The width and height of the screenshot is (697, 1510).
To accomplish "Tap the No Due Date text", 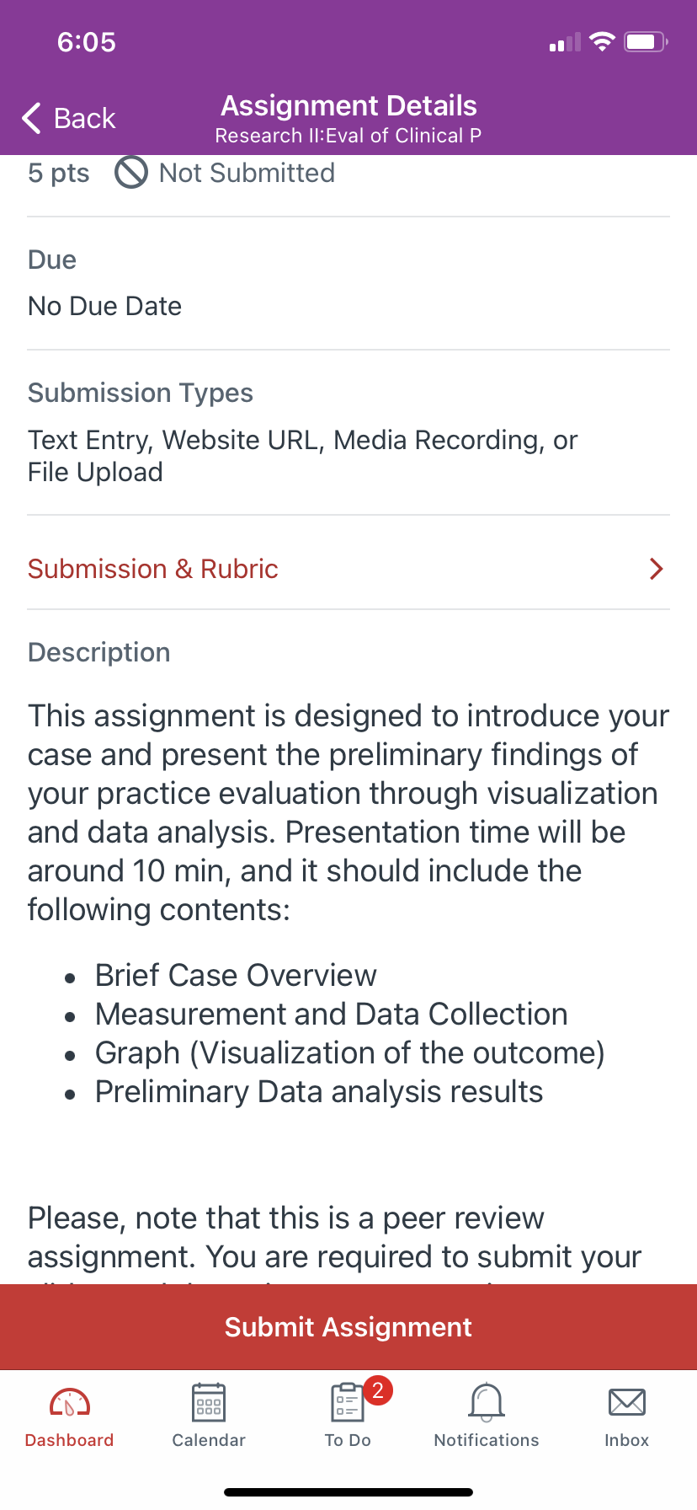I will click(105, 306).
